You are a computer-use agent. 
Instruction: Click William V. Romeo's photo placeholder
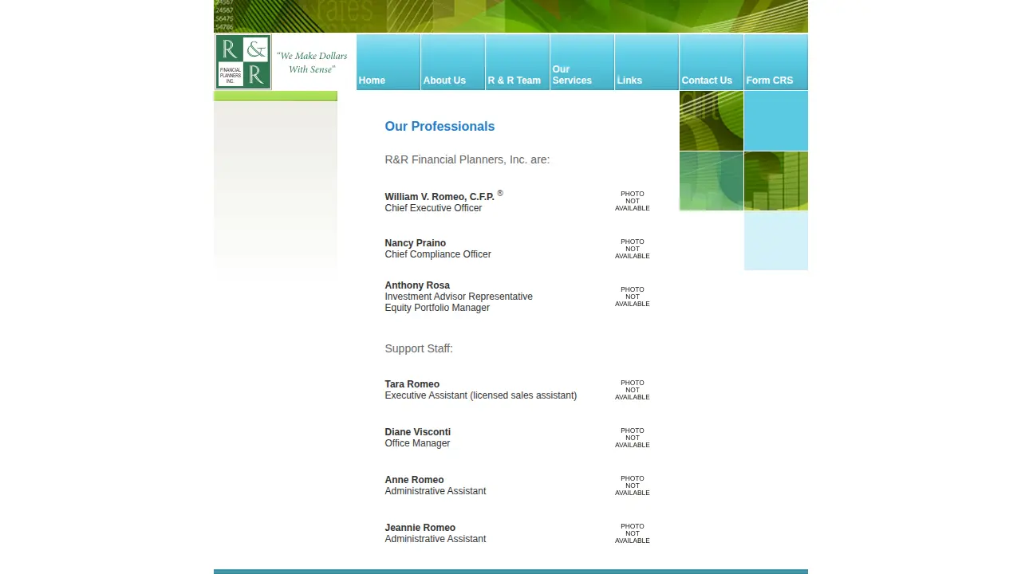(633, 201)
